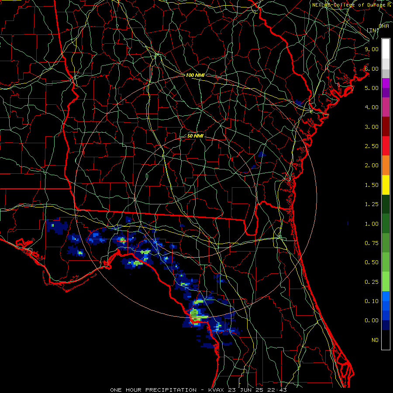Viewport: 393px width, 393px height.
Task: Click the light blue swatch at 0.10
Action: pyautogui.click(x=386, y=296)
